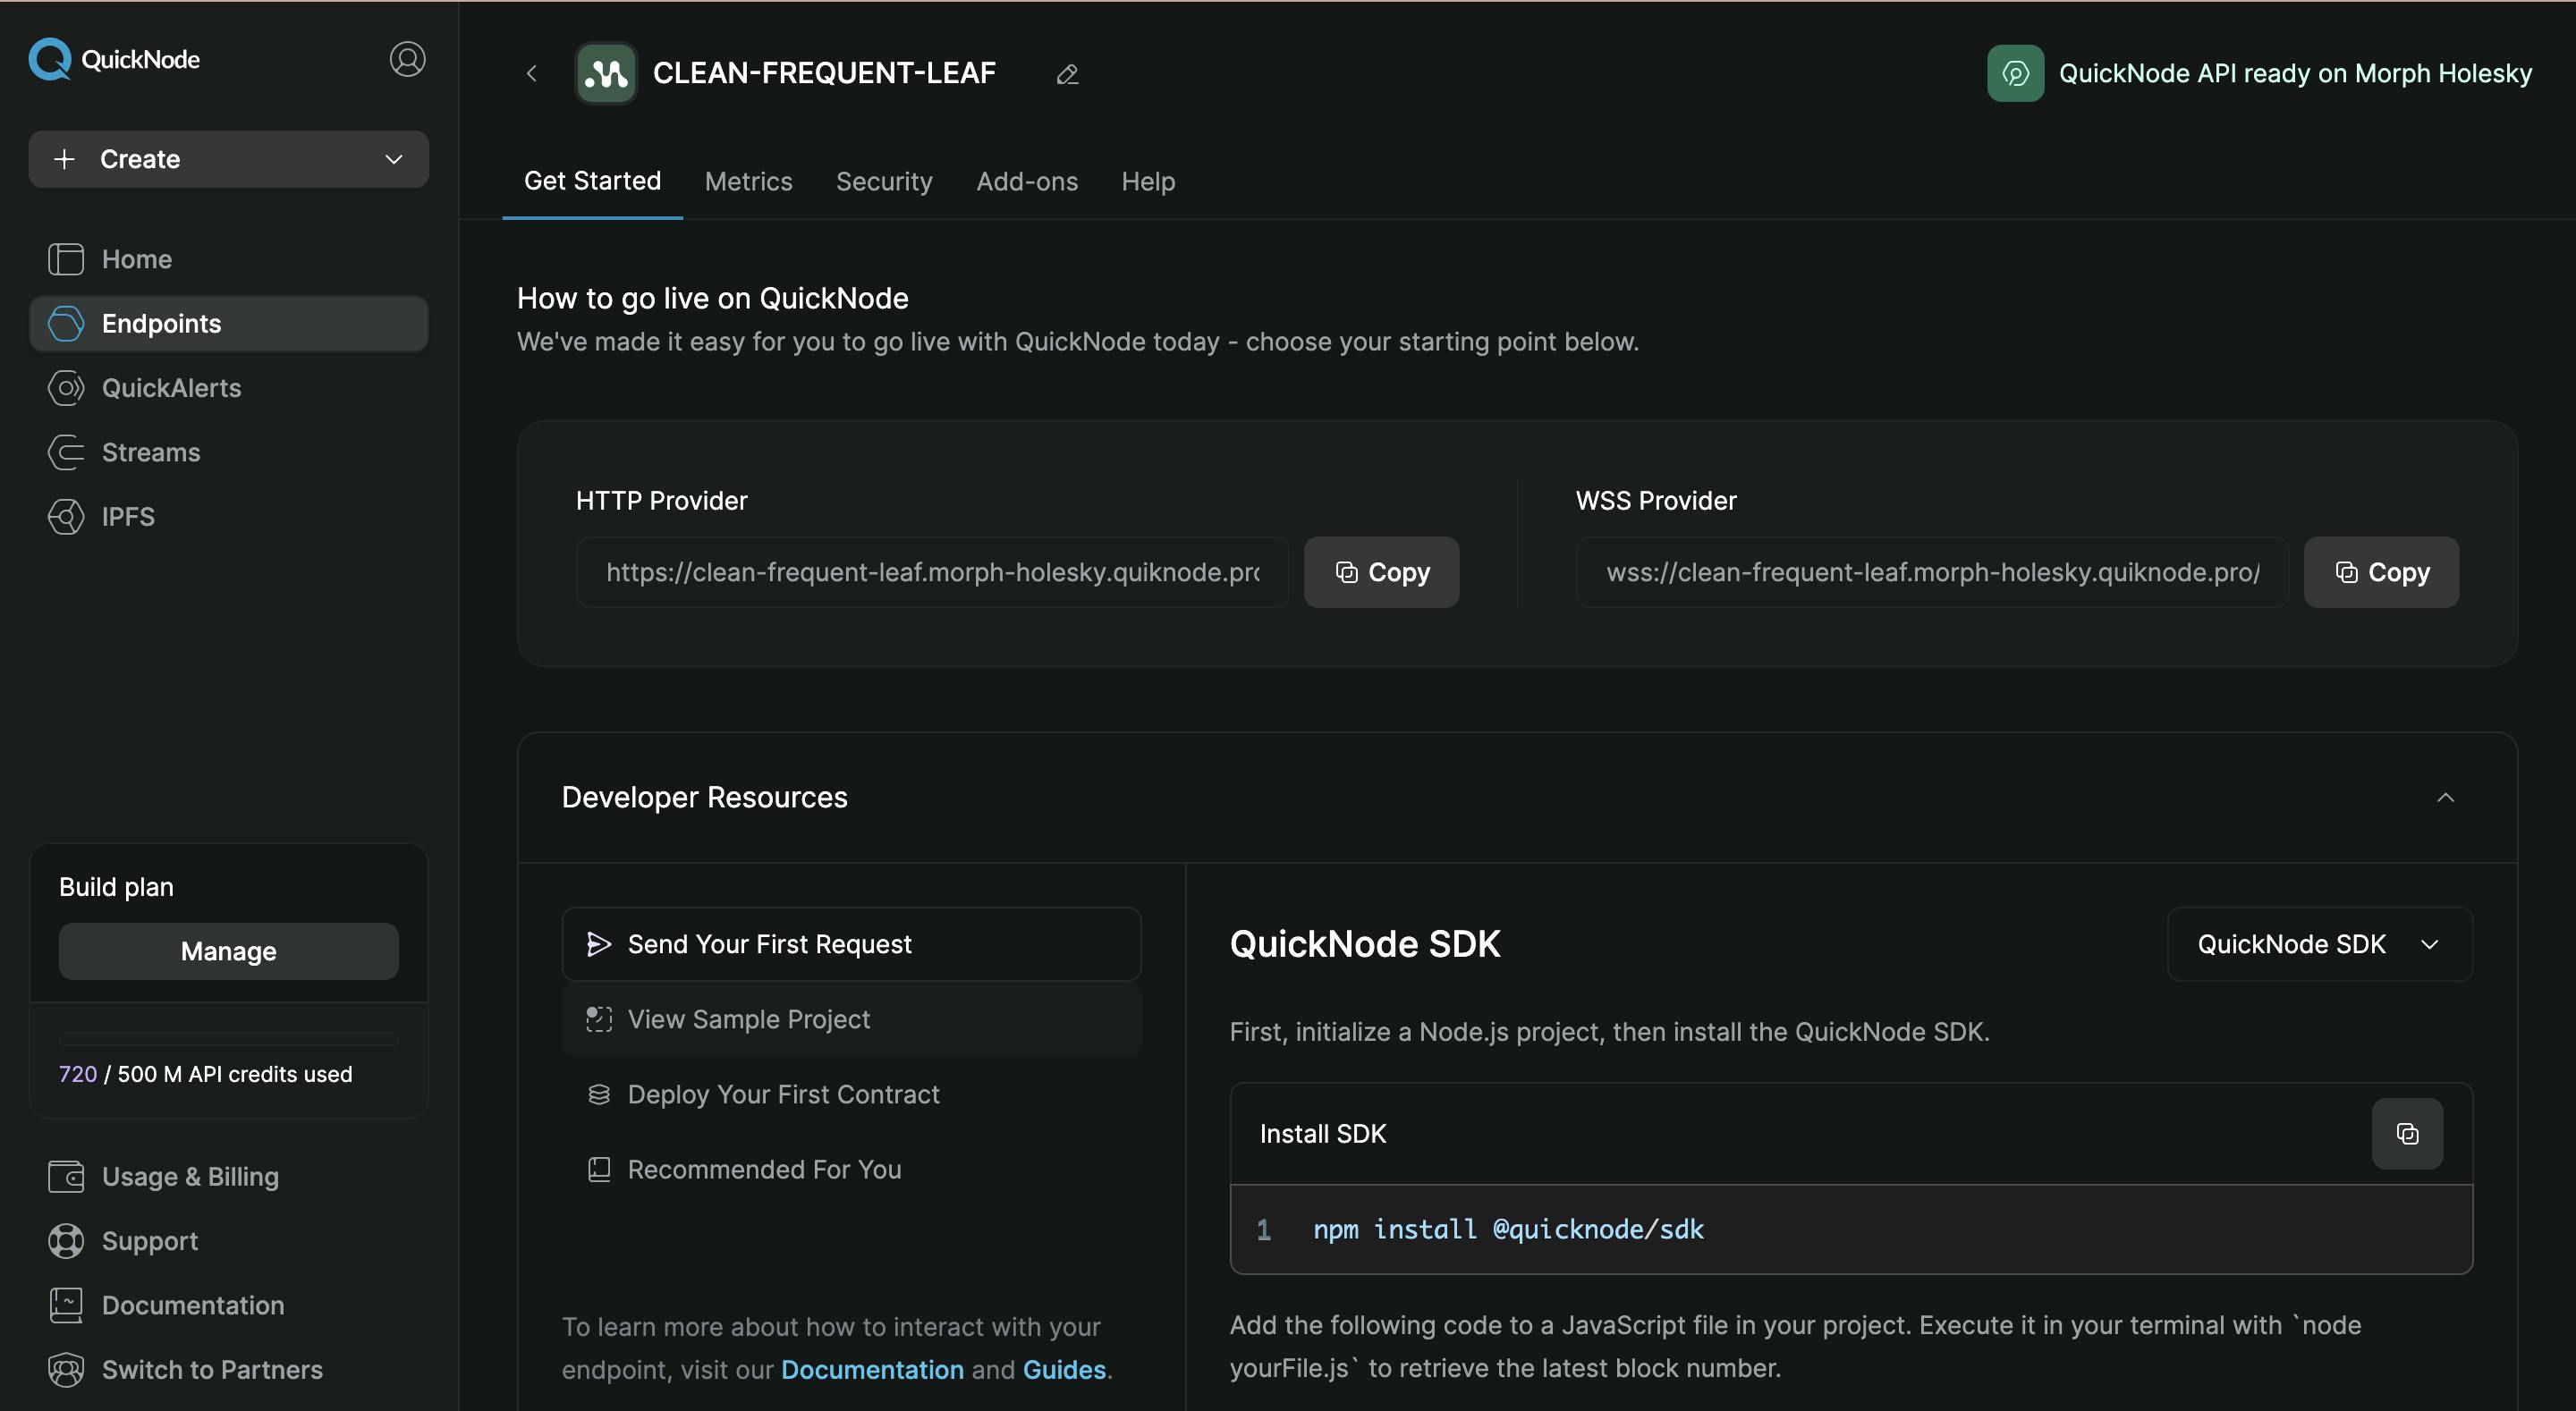Select Send Your First Request
The height and width of the screenshot is (1411, 2576).
click(x=851, y=944)
